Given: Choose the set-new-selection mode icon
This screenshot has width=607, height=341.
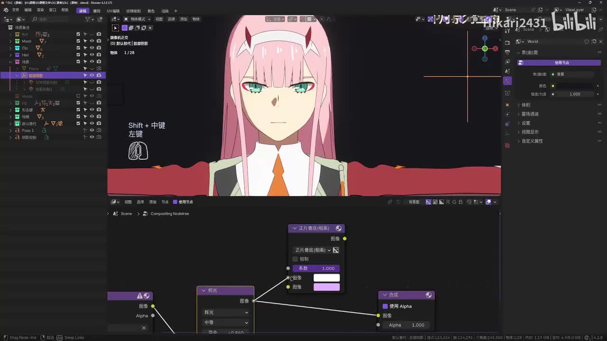Looking at the screenshot, I should pyautogui.click(x=125, y=28).
